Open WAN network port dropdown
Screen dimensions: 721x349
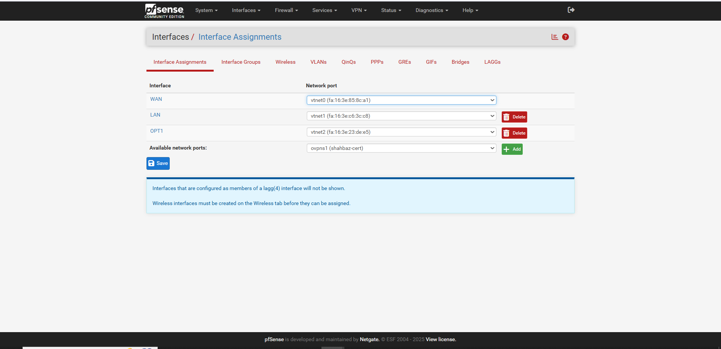[401, 100]
